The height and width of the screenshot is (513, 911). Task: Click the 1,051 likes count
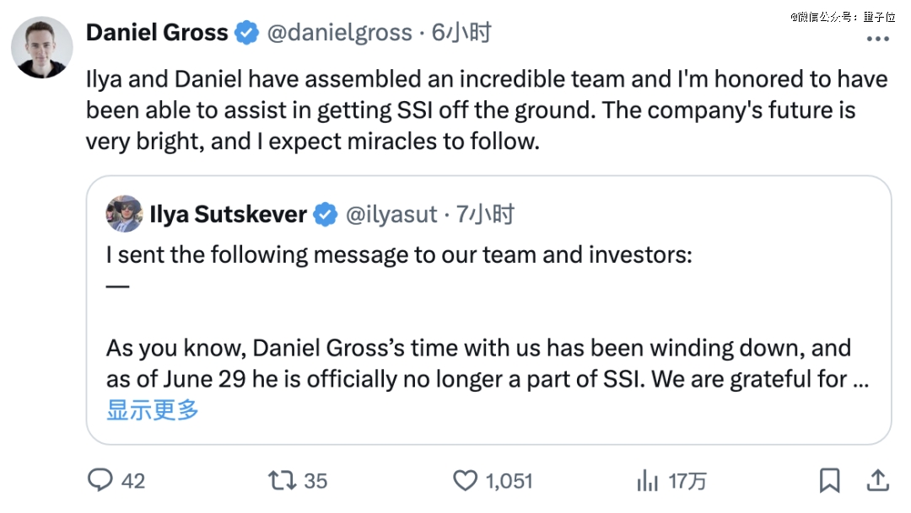click(509, 480)
